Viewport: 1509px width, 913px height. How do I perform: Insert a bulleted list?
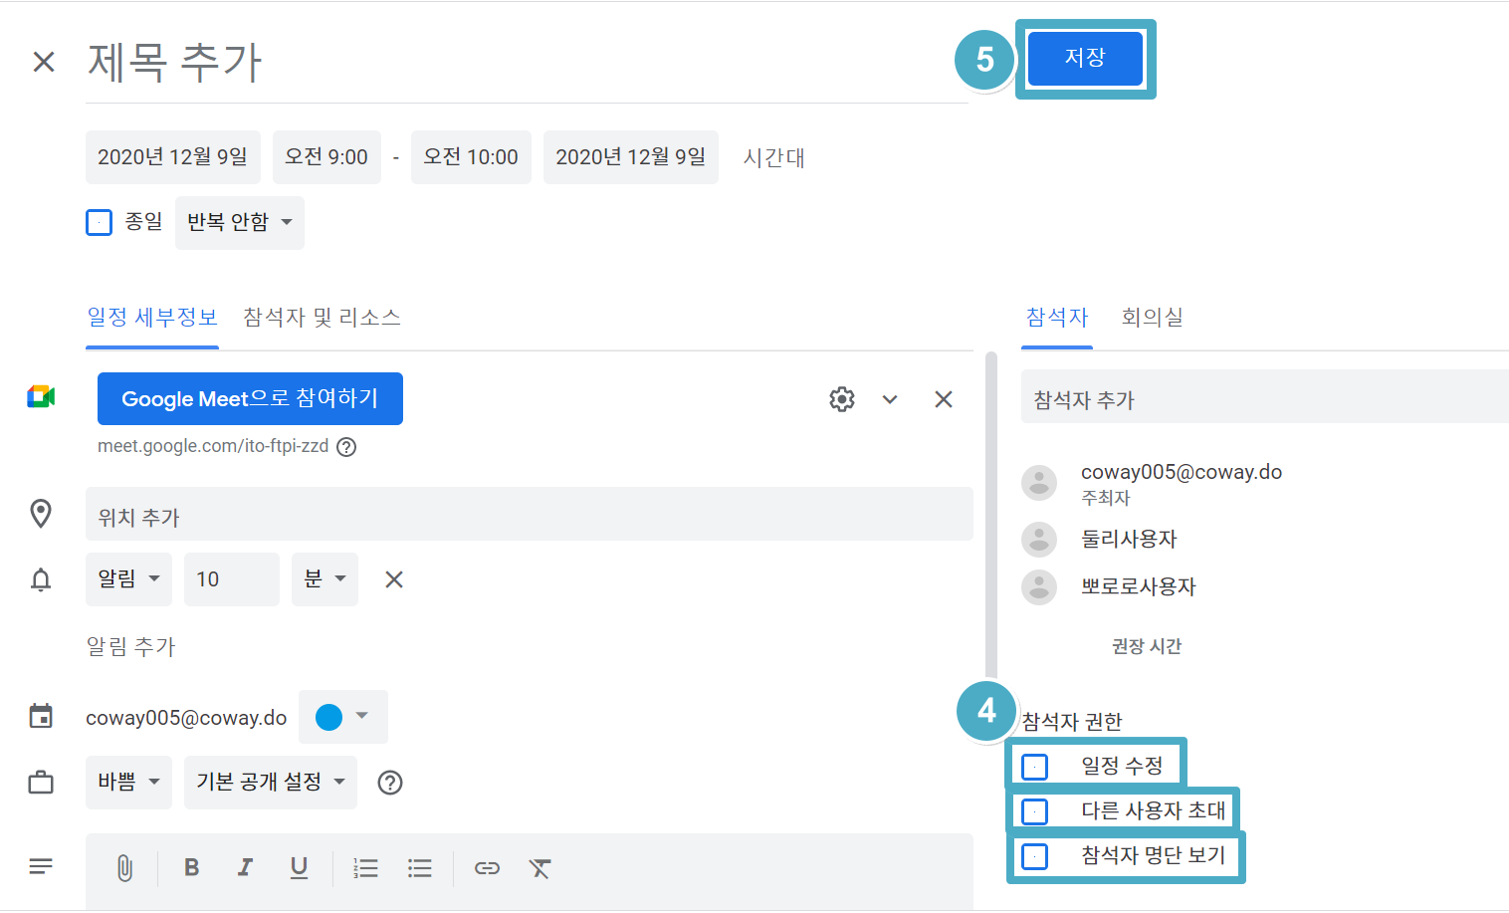pyautogui.click(x=420, y=868)
